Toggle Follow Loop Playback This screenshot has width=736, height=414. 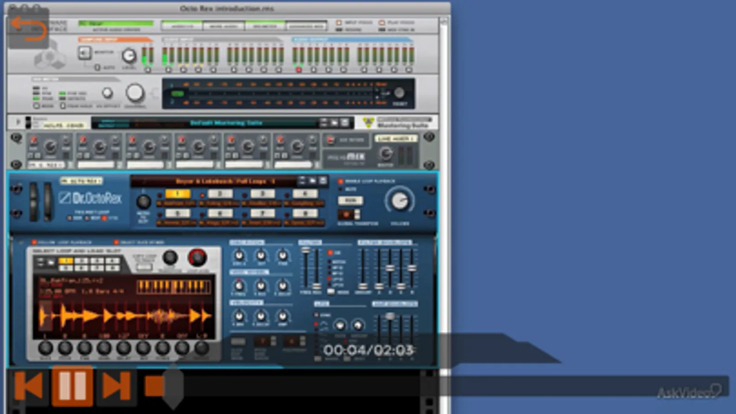click(34, 242)
